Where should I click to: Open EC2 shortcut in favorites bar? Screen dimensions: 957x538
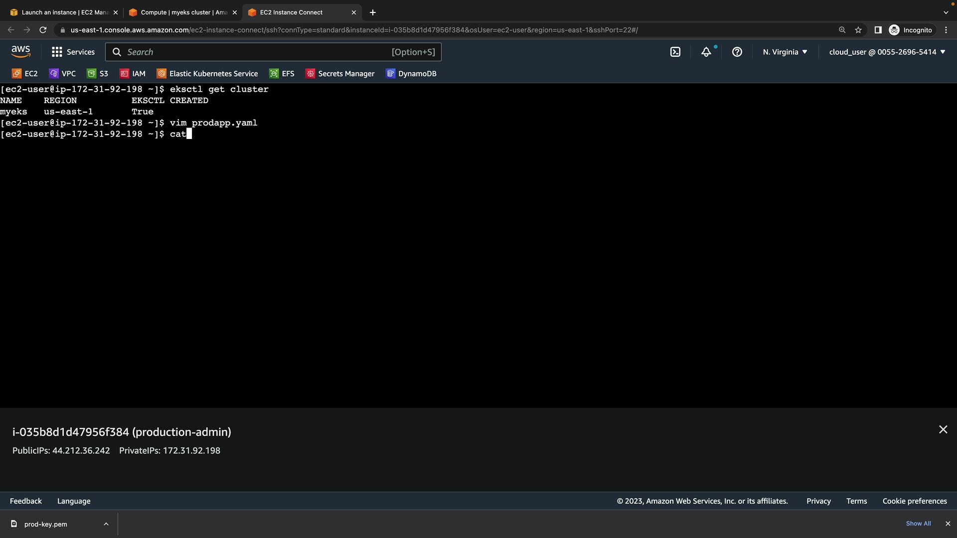point(25,74)
